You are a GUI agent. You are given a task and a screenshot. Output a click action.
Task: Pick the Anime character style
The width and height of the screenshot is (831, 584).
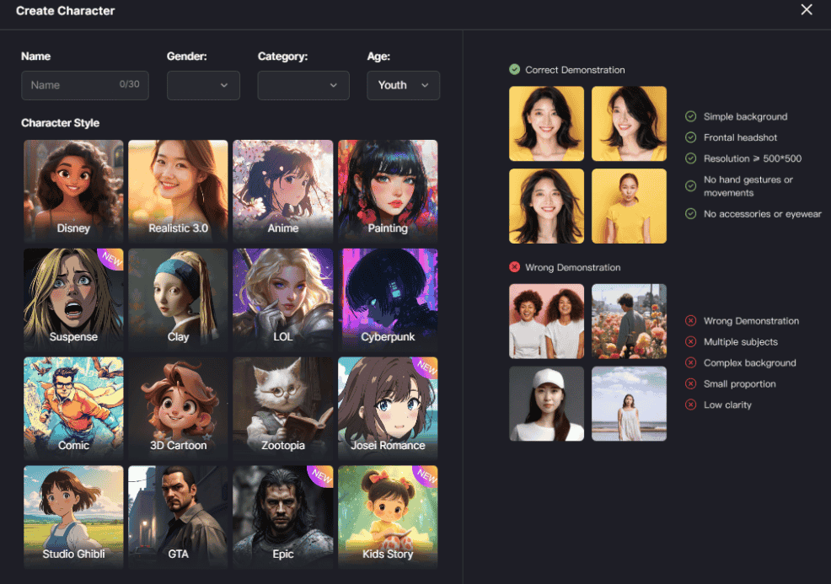click(282, 189)
